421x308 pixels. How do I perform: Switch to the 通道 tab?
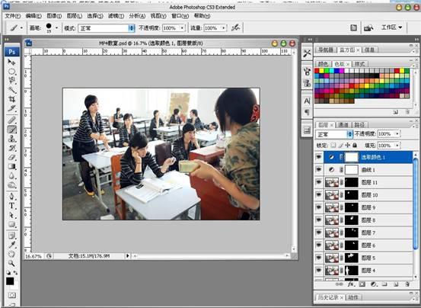[343, 125]
